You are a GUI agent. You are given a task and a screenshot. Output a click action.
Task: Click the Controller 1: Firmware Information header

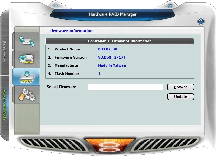pyautogui.click(x=120, y=41)
